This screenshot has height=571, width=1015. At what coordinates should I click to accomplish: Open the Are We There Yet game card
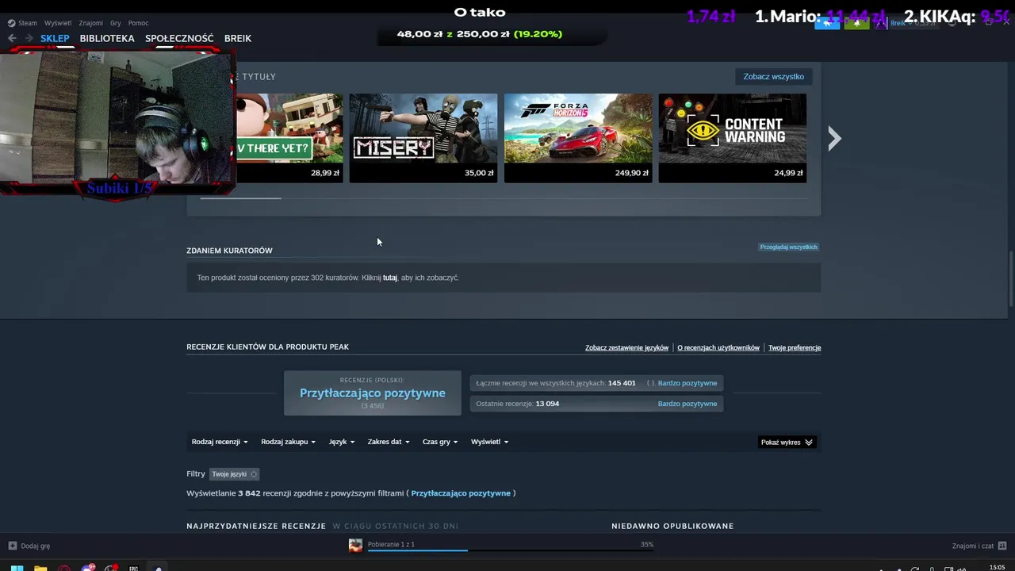[x=289, y=138]
